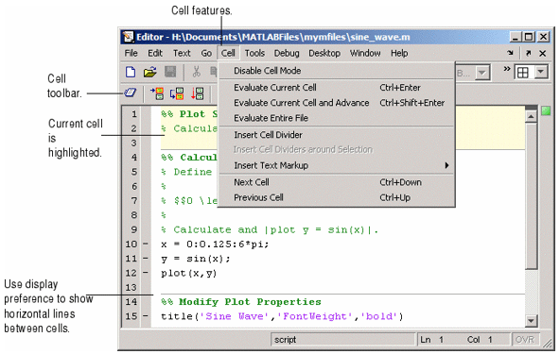Click the code line 'plot(x,y)'
560x354 pixels.
click(x=189, y=274)
